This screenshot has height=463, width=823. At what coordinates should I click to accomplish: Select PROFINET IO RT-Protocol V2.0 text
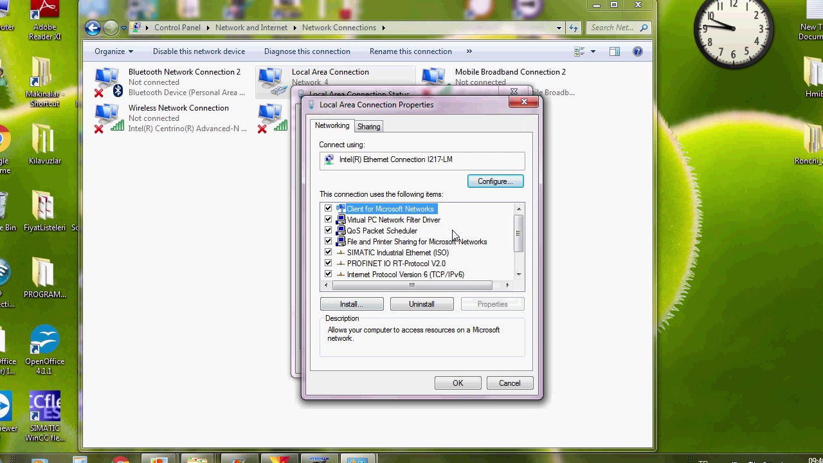pos(396,264)
